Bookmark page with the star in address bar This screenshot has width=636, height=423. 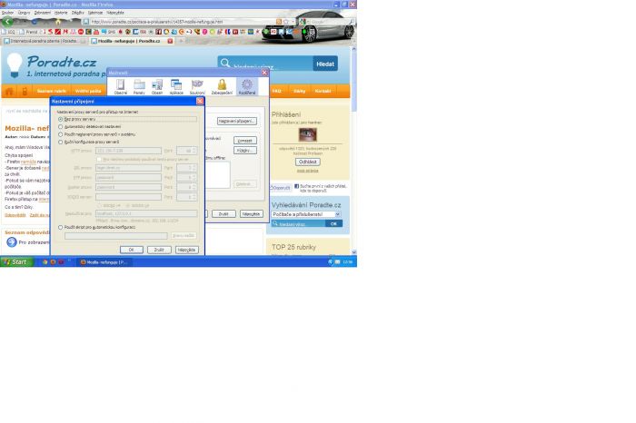pos(285,22)
